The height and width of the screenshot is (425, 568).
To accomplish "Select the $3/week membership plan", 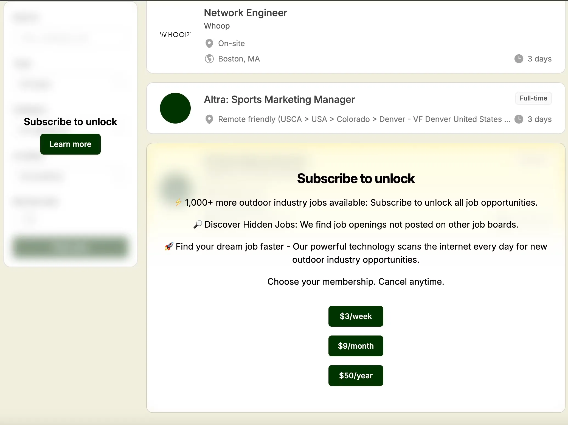I will [356, 316].
